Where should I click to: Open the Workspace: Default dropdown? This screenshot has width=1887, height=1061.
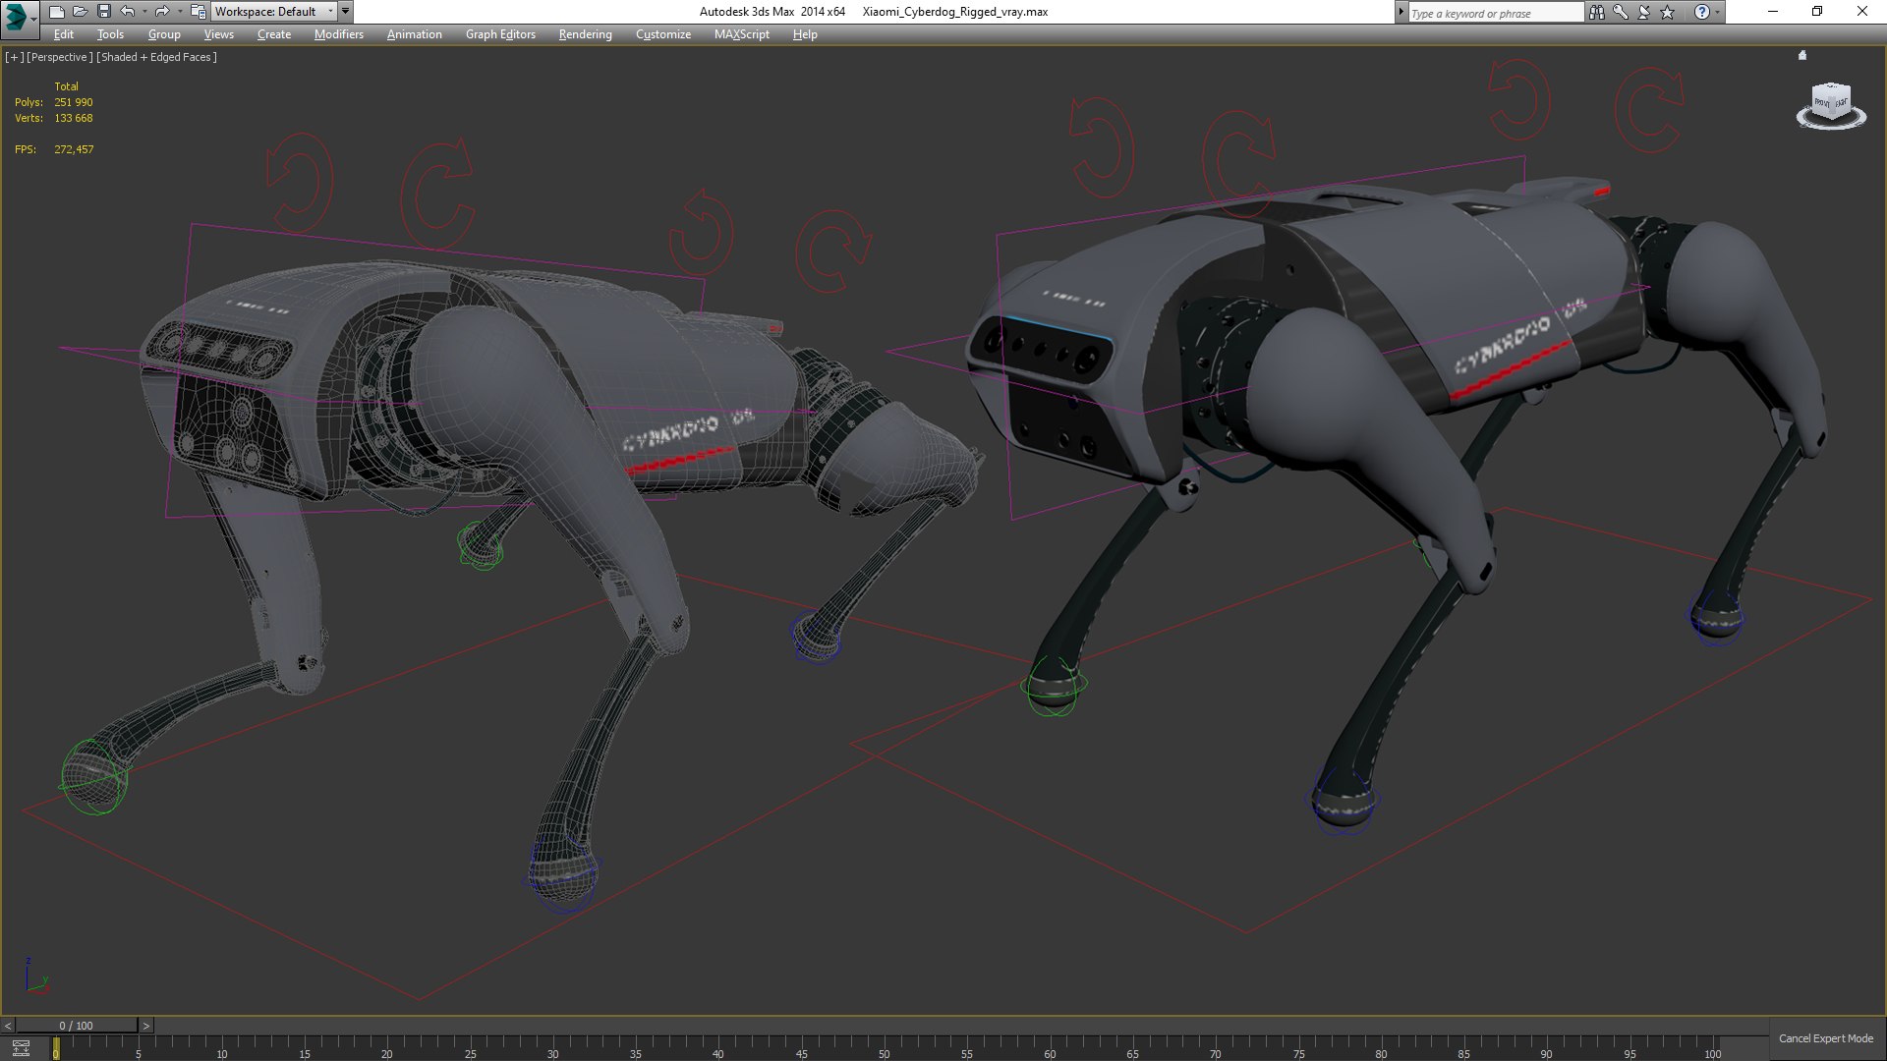[274, 12]
